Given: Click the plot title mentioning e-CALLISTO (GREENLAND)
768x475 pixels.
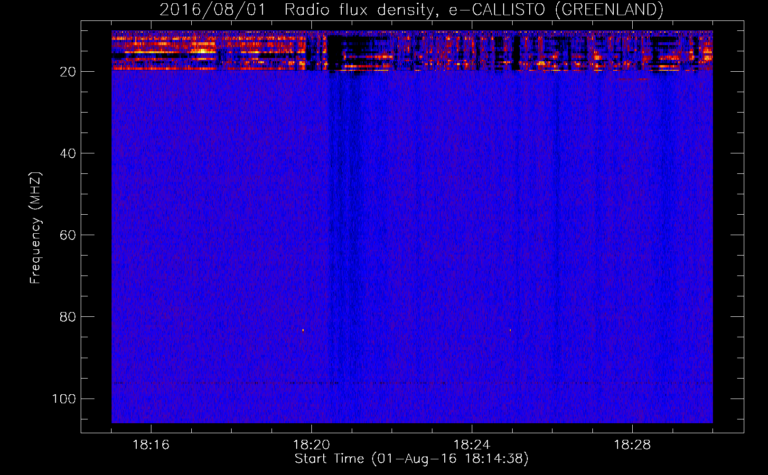Looking at the screenshot, I should click(x=412, y=9).
